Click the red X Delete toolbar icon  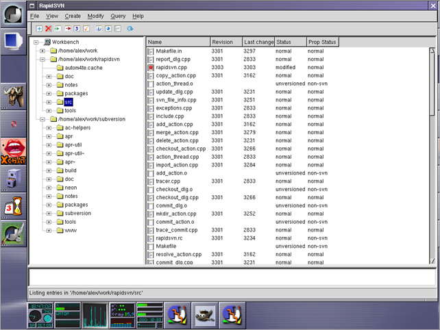pyautogui.click(x=49, y=29)
